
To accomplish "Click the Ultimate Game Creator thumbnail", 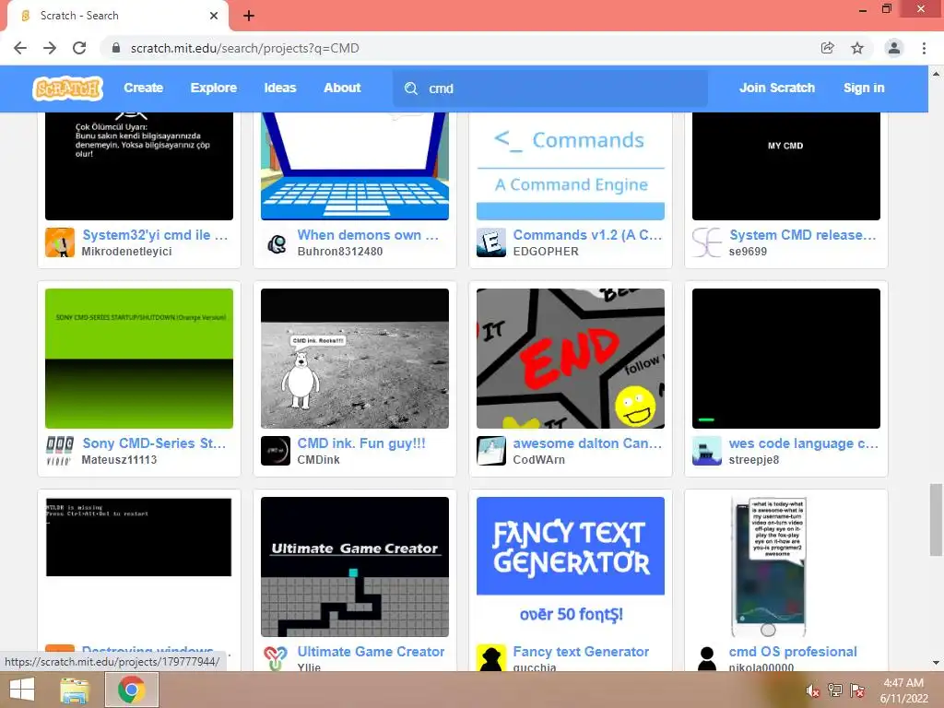I will click(x=355, y=567).
